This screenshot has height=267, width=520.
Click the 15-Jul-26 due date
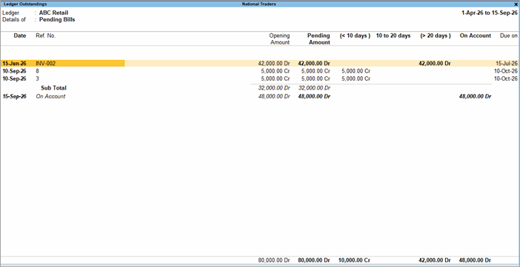pos(507,64)
